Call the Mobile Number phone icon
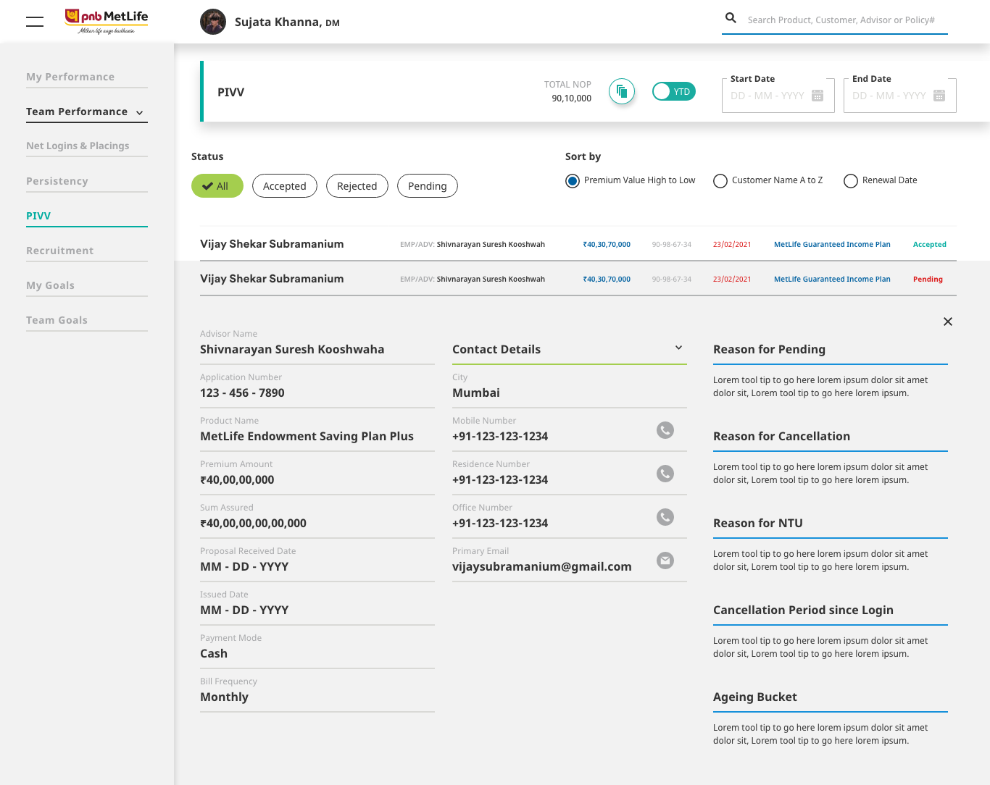 tap(665, 430)
